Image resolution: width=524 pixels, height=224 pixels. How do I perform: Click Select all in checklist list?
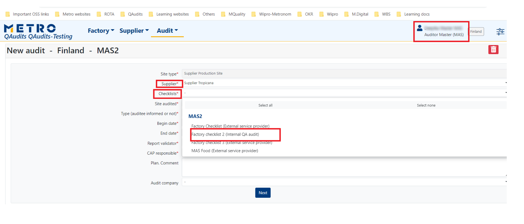click(x=265, y=105)
